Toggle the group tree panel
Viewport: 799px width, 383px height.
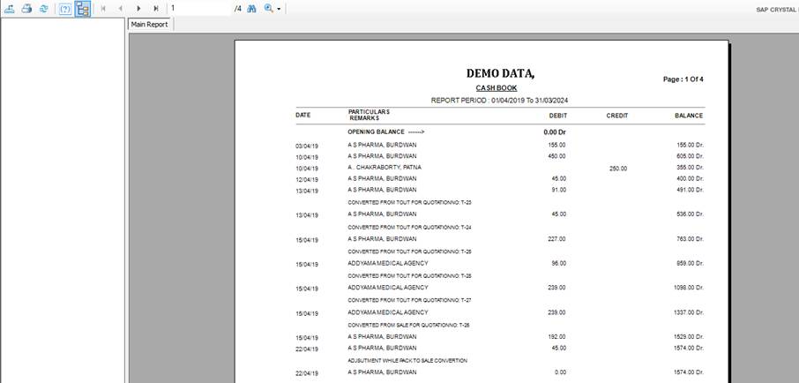pos(82,8)
